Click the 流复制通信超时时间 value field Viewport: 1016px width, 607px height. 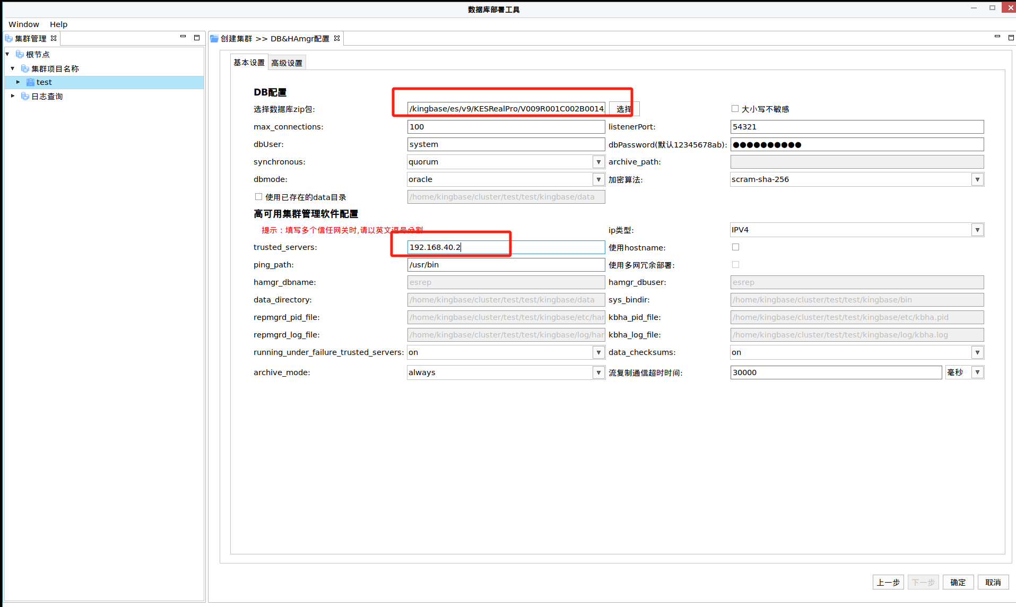click(x=836, y=372)
